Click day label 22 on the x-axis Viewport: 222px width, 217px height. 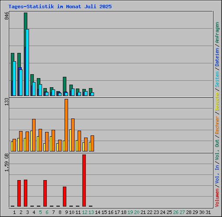pos(150,212)
